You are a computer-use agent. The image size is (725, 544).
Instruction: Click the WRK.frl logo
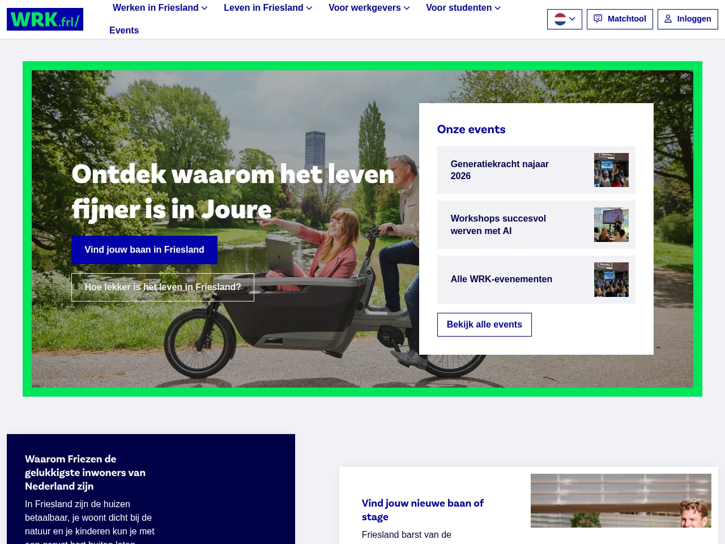click(45, 19)
